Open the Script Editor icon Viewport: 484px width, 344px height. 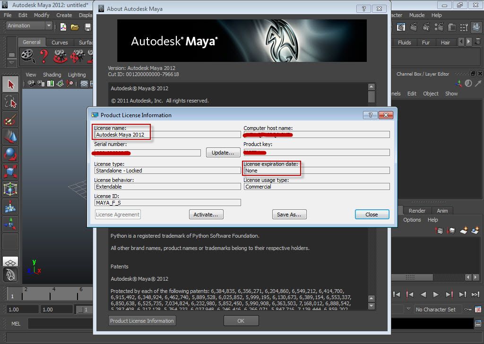[x=478, y=324]
